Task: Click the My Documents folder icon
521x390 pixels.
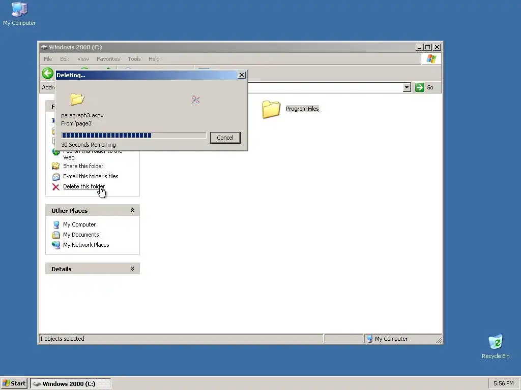Action: 56,235
